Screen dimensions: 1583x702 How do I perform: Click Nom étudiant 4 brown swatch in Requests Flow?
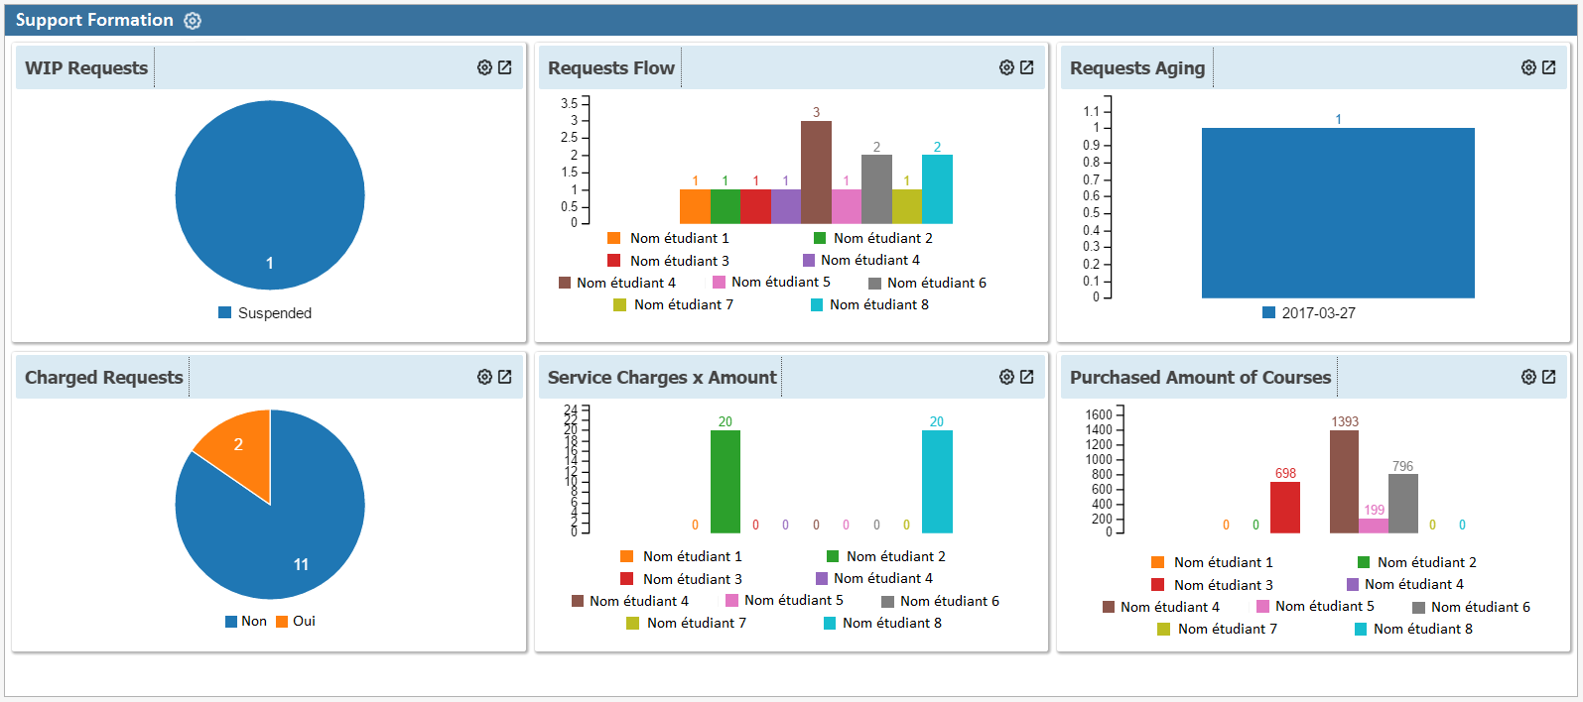click(565, 283)
